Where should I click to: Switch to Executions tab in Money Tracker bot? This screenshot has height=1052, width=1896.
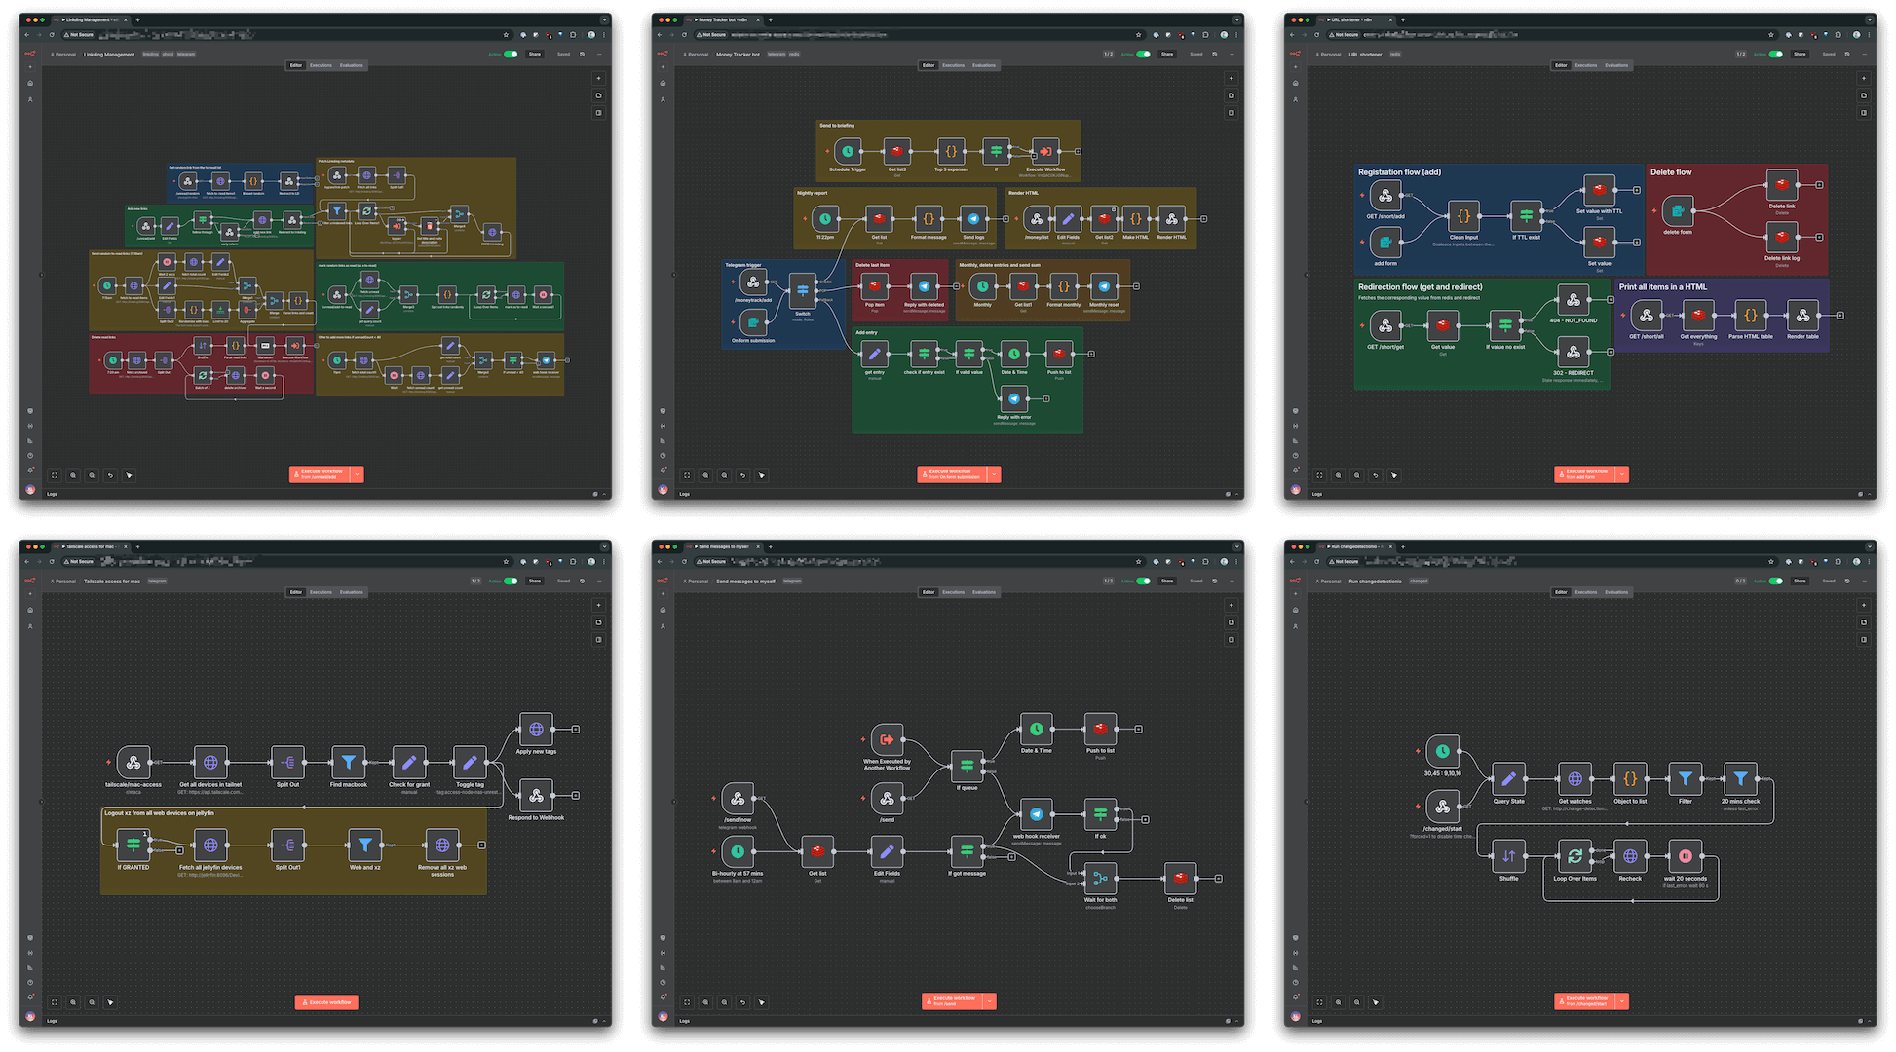[x=953, y=65]
